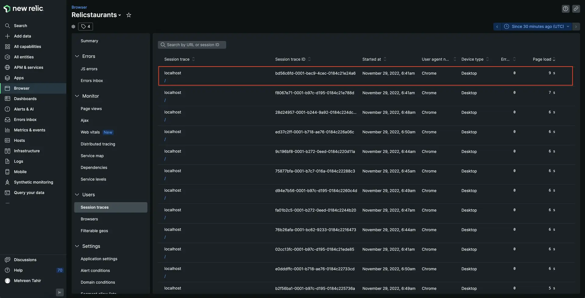Viewport: 585px width, 298px height.
Task: Sort by Page load column
Action: 544,59
